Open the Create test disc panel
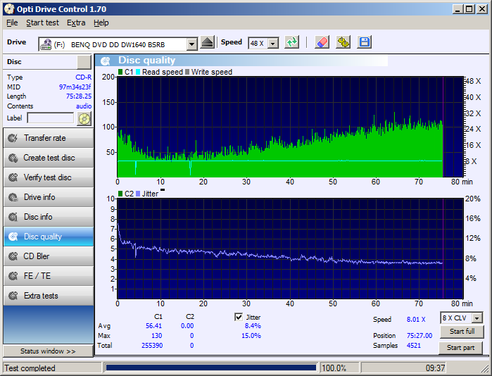Screen dimensions: 492x376 tap(49, 158)
